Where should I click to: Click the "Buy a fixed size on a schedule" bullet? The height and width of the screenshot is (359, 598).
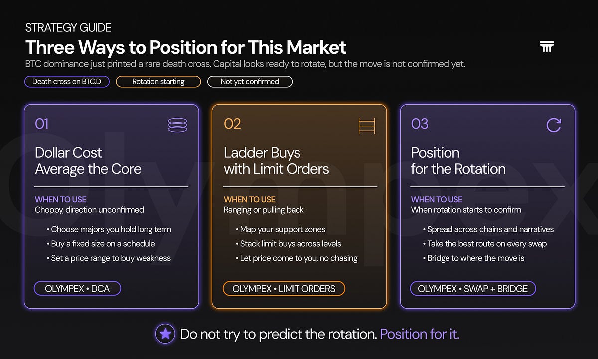tap(101, 244)
